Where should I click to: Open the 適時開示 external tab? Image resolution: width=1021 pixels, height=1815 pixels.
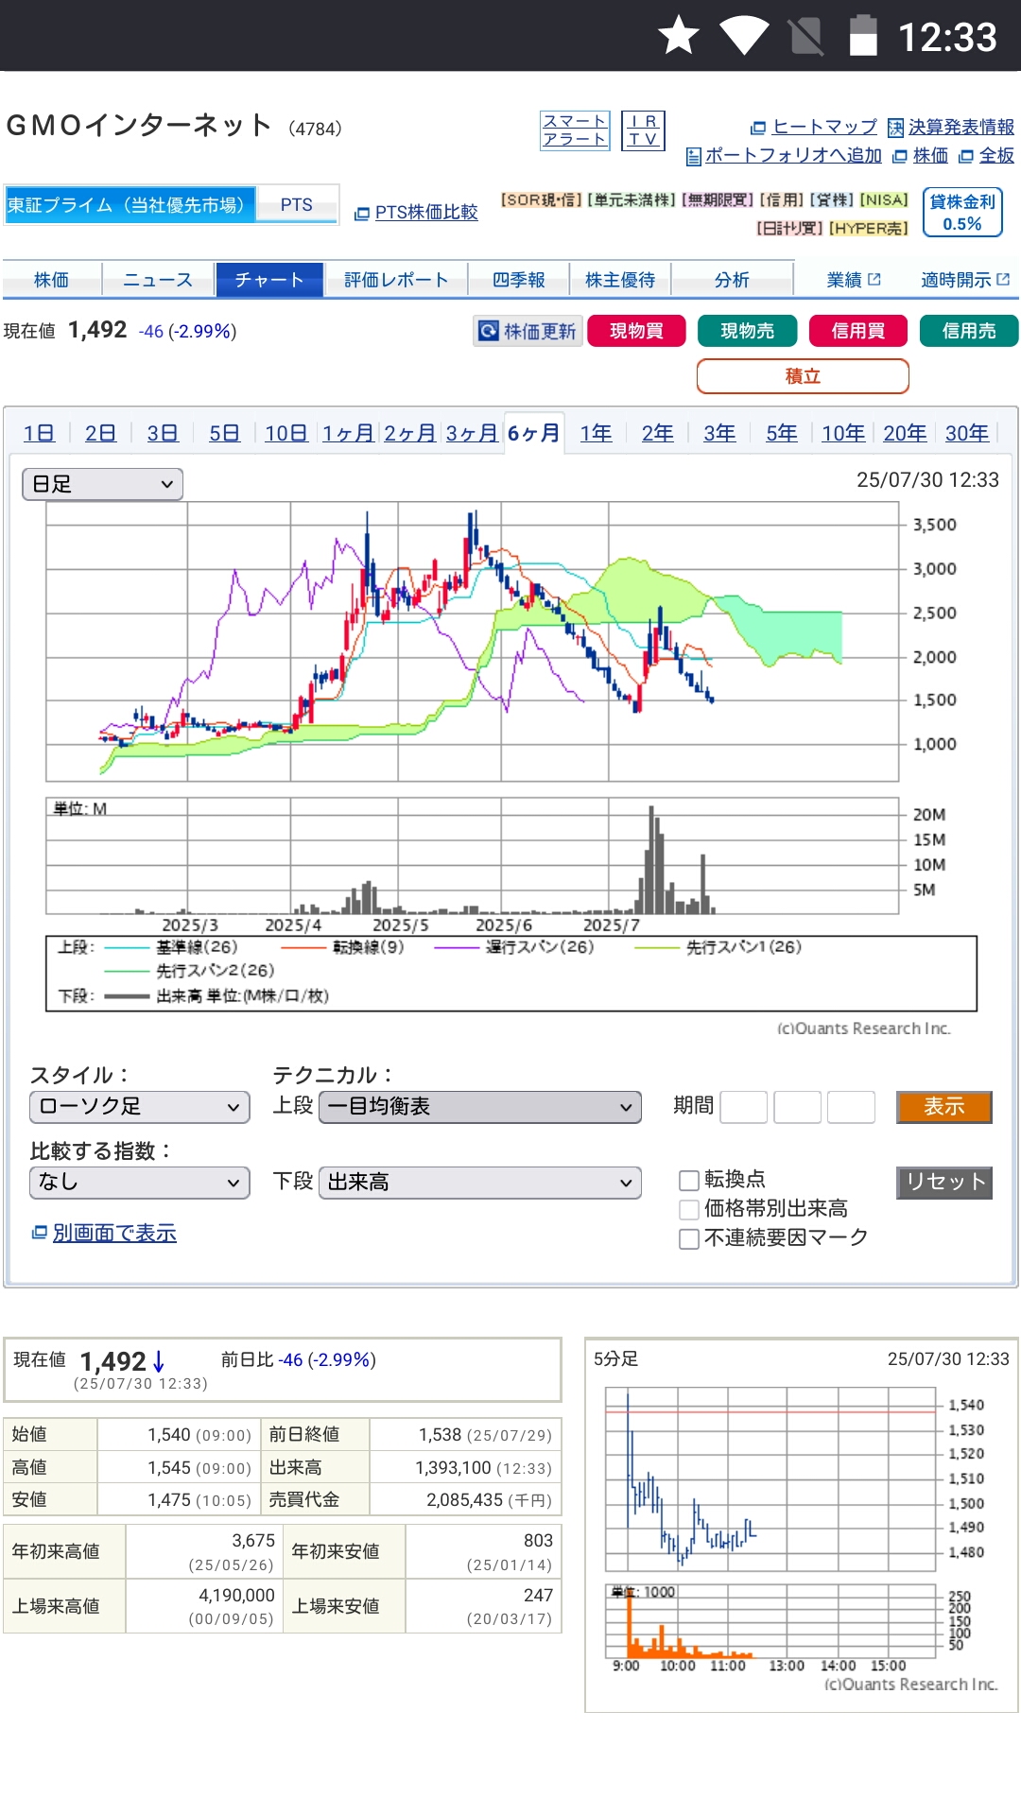pos(965,280)
